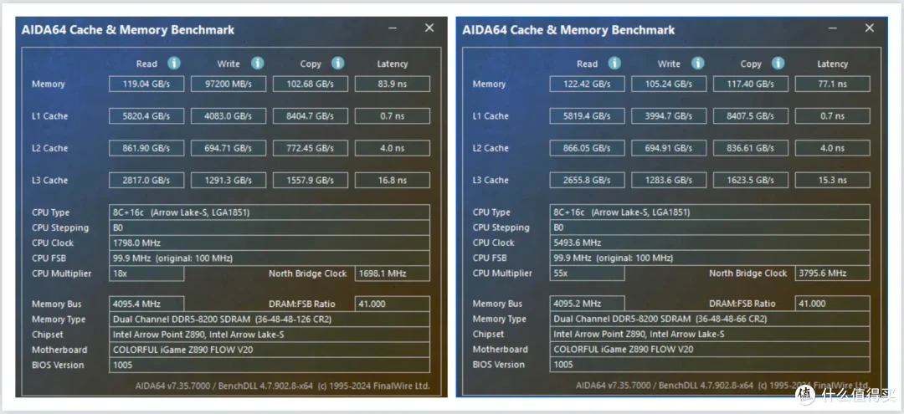Close the right AIDA64 benchmark window
This screenshot has height=414, width=904.
click(x=870, y=28)
